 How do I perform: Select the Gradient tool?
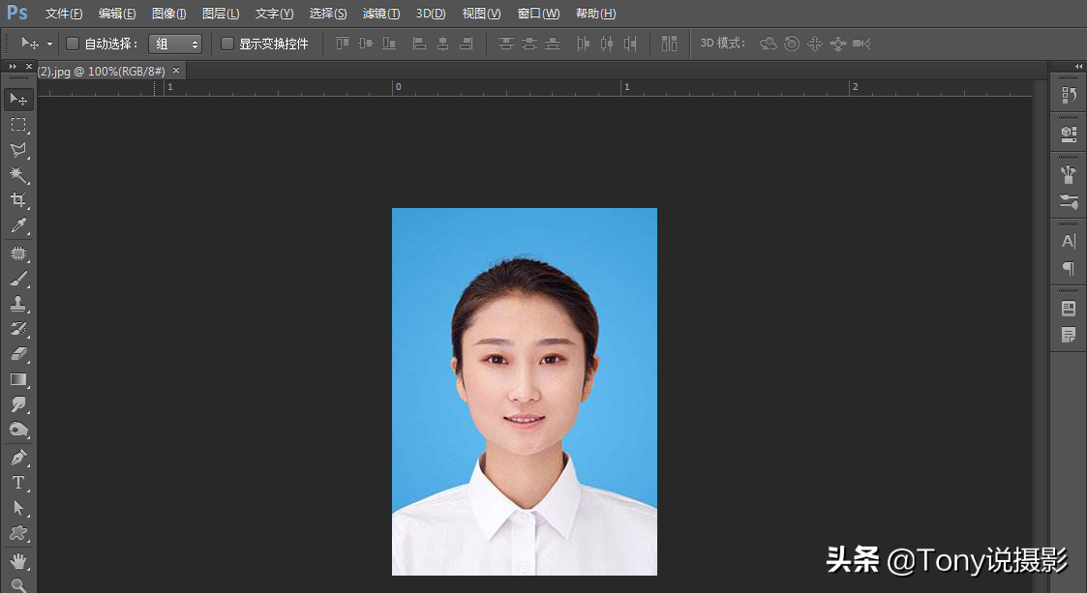point(18,379)
